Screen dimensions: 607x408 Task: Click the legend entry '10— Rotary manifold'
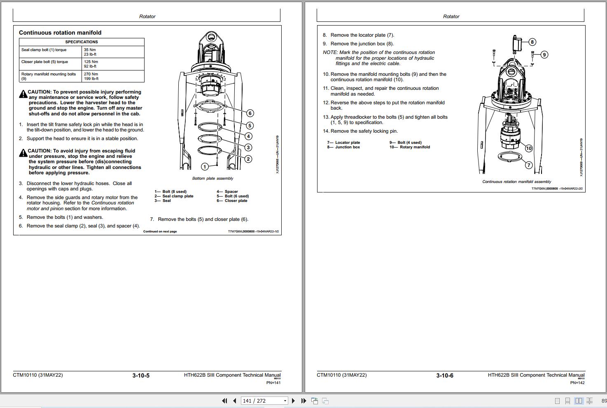tap(410, 147)
